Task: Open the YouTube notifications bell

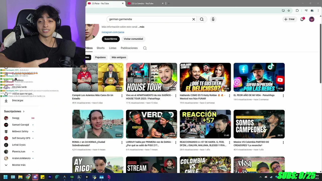Action: click(302, 19)
